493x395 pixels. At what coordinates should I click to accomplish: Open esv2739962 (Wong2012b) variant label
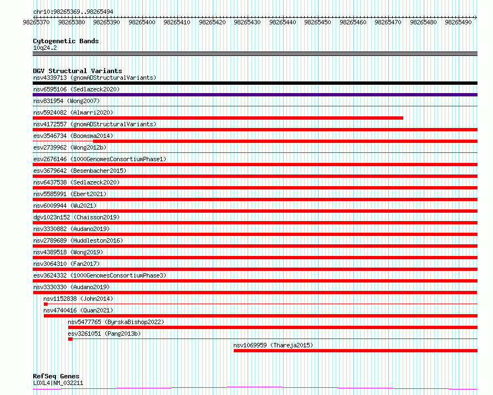coord(70,147)
